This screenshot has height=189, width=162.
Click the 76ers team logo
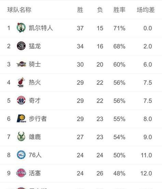21,155
